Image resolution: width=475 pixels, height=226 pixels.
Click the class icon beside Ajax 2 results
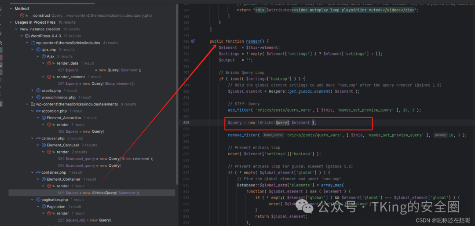point(44,56)
